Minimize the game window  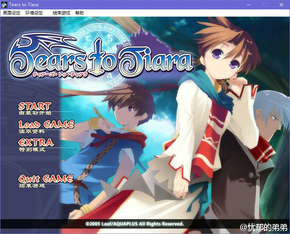coord(248,5)
